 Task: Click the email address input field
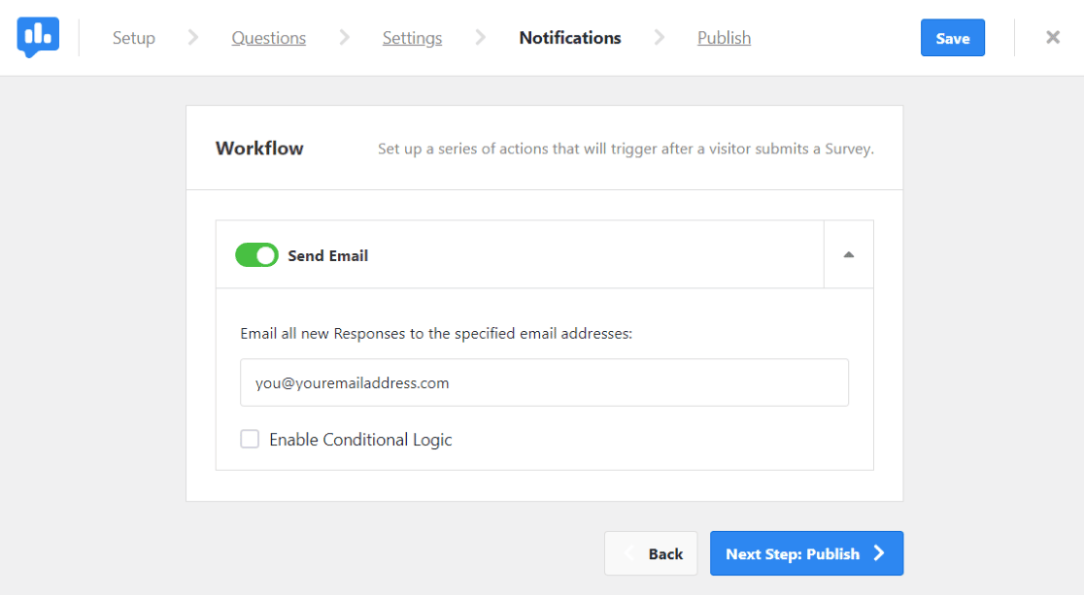[x=543, y=382]
